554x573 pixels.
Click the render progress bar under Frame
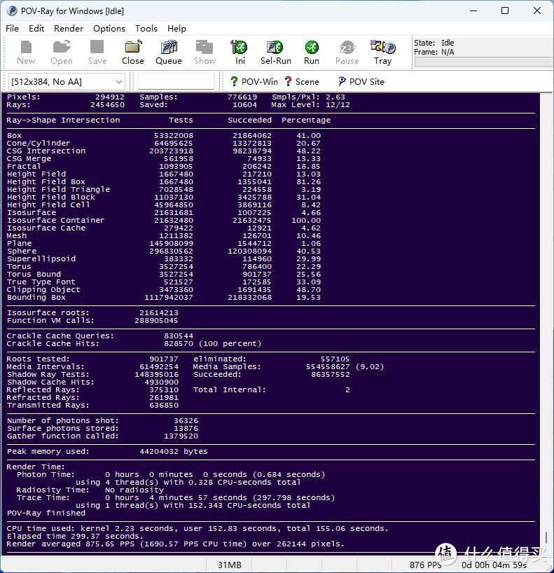[x=484, y=62]
